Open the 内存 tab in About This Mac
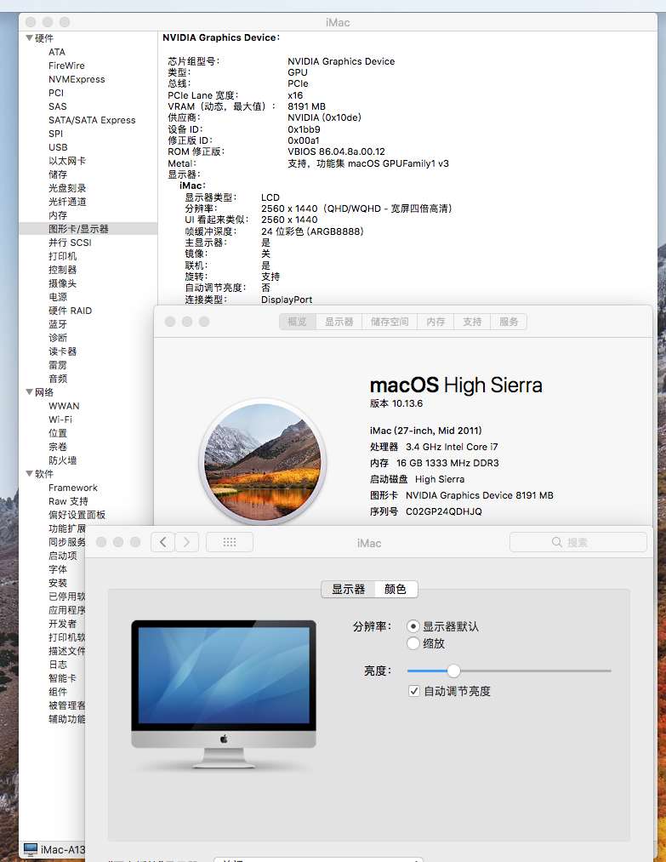 point(435,322)
